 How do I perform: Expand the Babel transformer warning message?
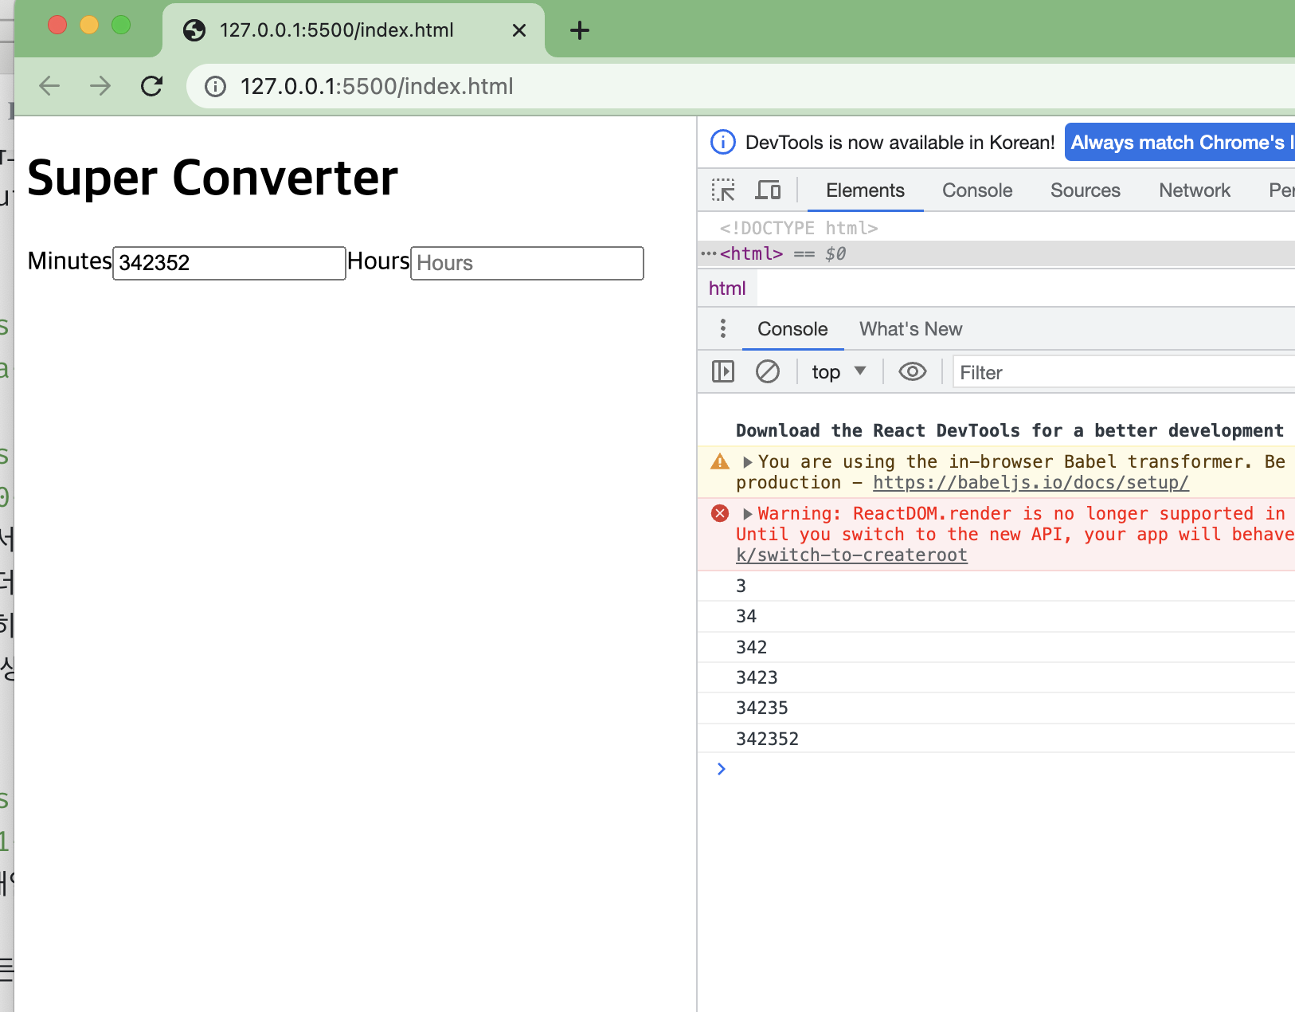click(x=747, y=462)
